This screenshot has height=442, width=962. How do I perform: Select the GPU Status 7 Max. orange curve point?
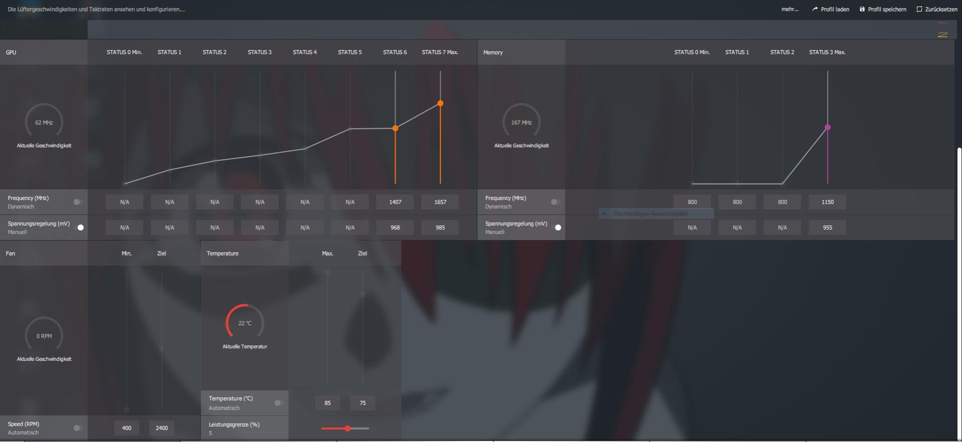[440, 103]
